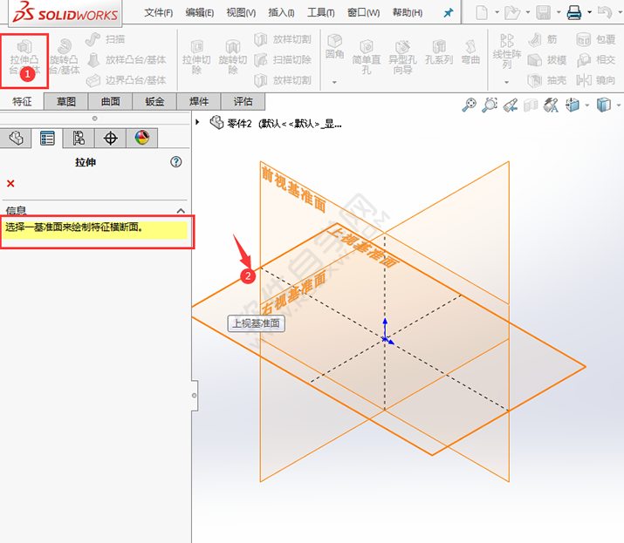Open the 异型孔向导 hole wizard
Screen dimensions: 624x543
[402, 58]
